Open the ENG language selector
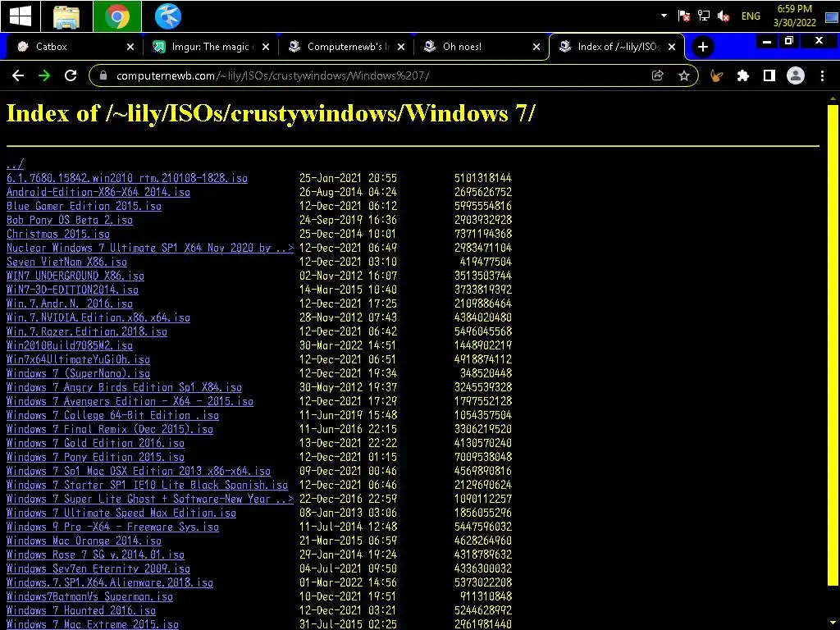This screenshot has width=840, height=630. 751,16
